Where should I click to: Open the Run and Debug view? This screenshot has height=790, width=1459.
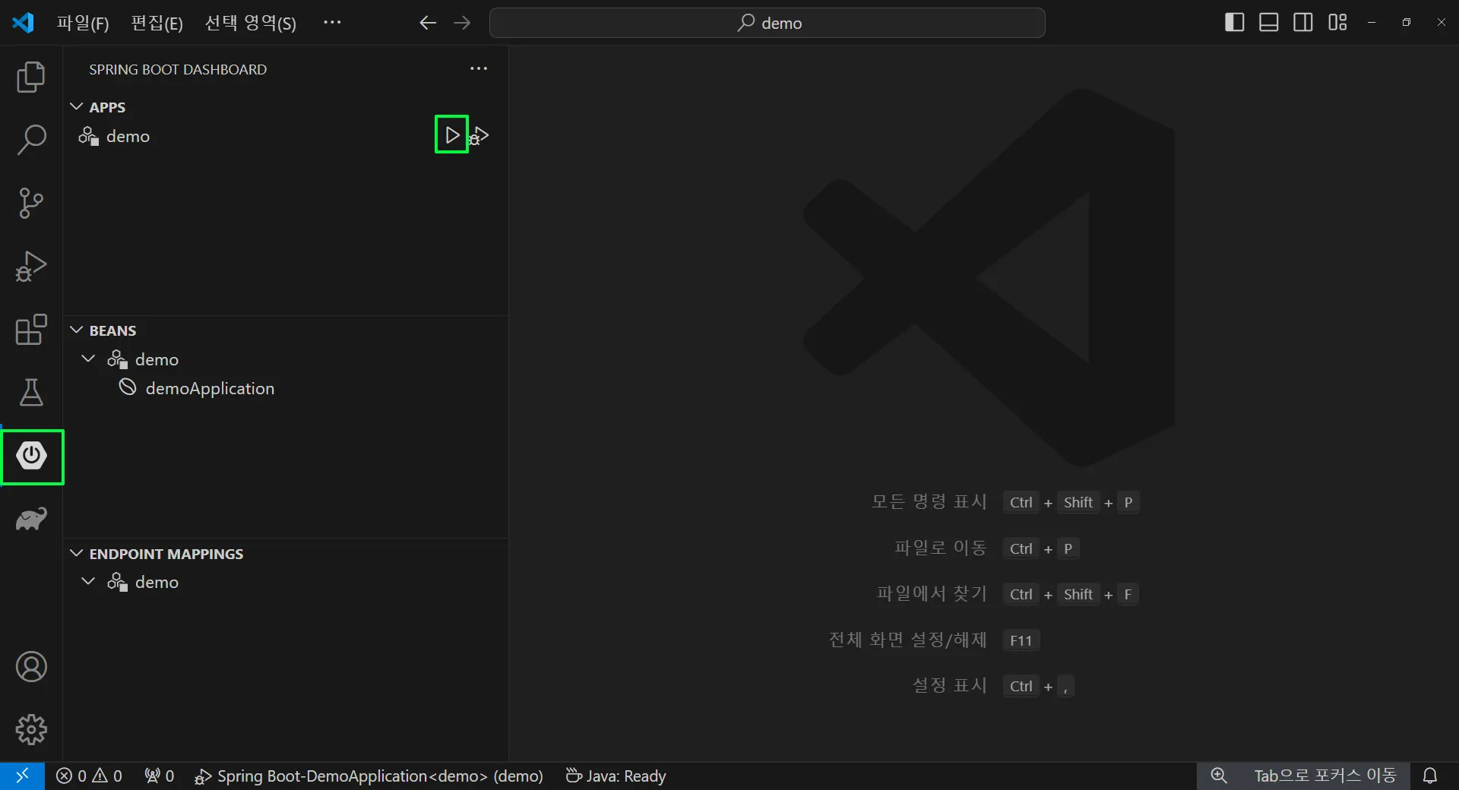click(x=31, y=266)
